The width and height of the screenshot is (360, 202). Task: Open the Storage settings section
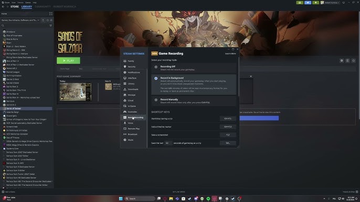pyautogui.click(x=132, y=95)
